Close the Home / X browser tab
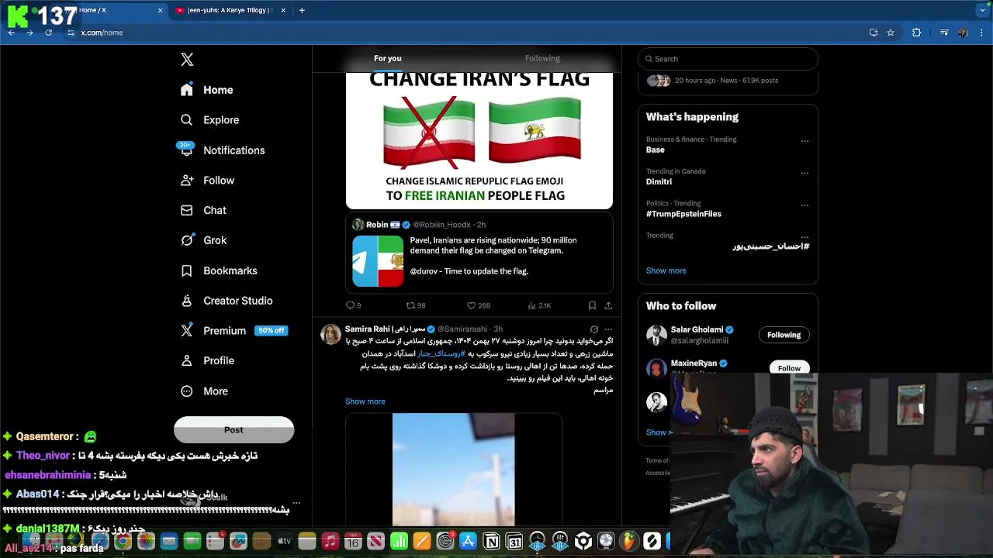 click(161, 10)
